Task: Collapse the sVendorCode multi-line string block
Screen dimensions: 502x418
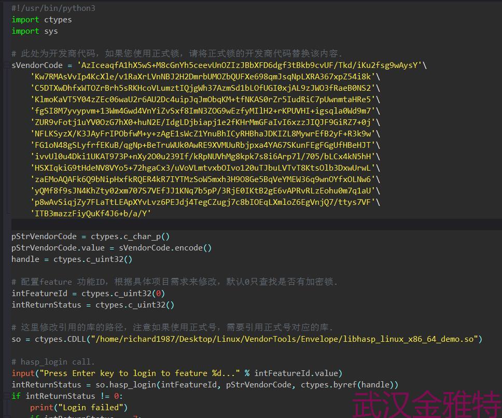Action: 6,65
